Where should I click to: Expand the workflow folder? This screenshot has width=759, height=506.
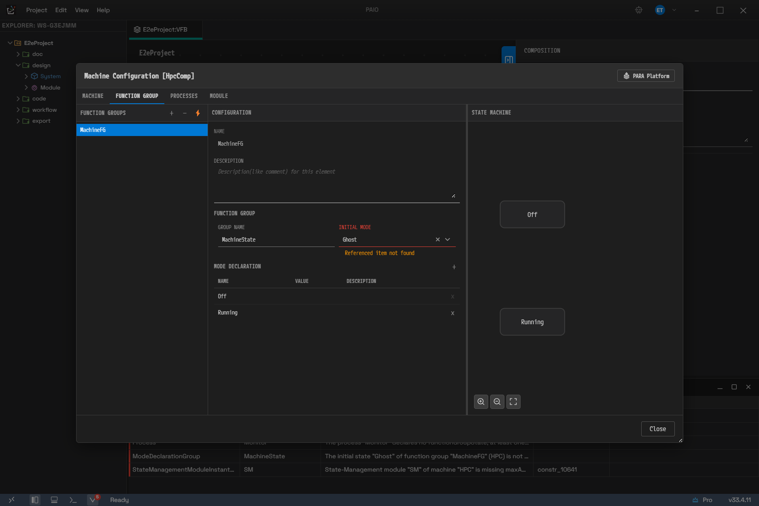tap(18, 110)
